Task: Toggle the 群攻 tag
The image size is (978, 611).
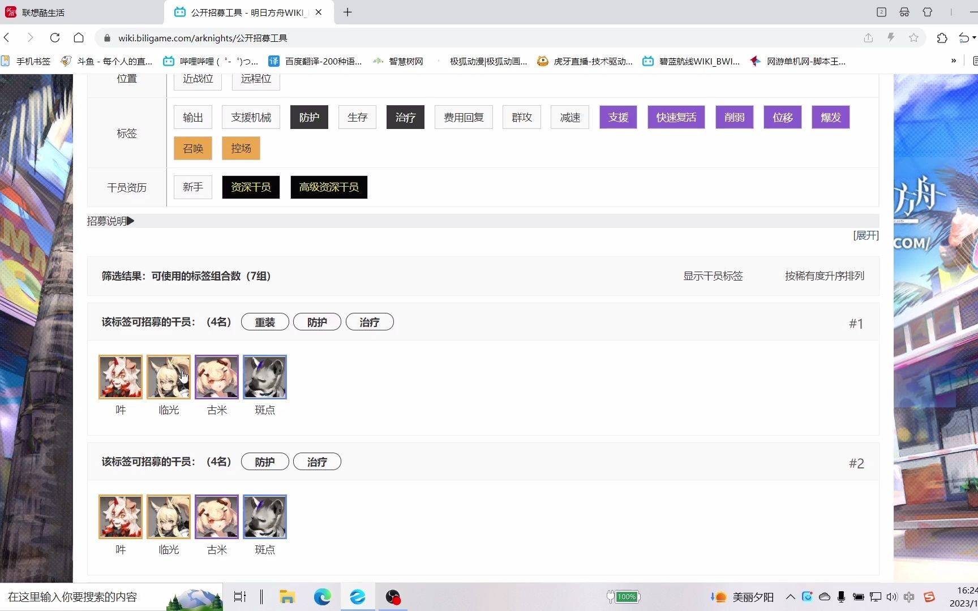Action: click(522, 117)
